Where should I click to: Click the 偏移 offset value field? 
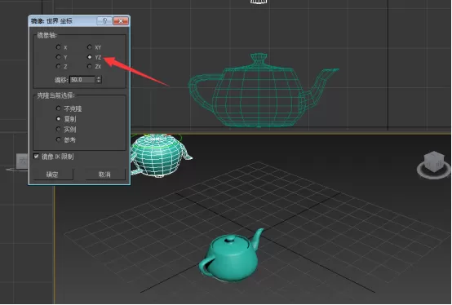tap(82, 79)
